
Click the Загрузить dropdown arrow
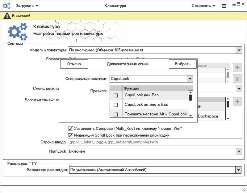pyautogui.click(x=37, y=6)
